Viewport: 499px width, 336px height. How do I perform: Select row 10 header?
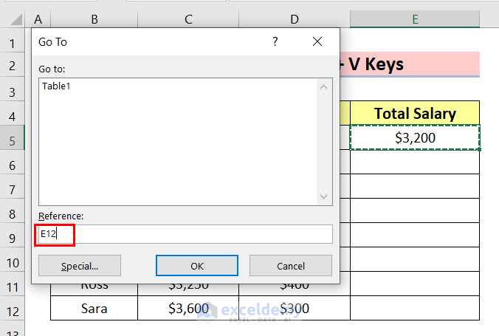[12, 259]
